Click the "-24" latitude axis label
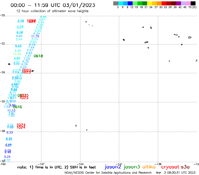The image size is (199, 175). (2, 72)
